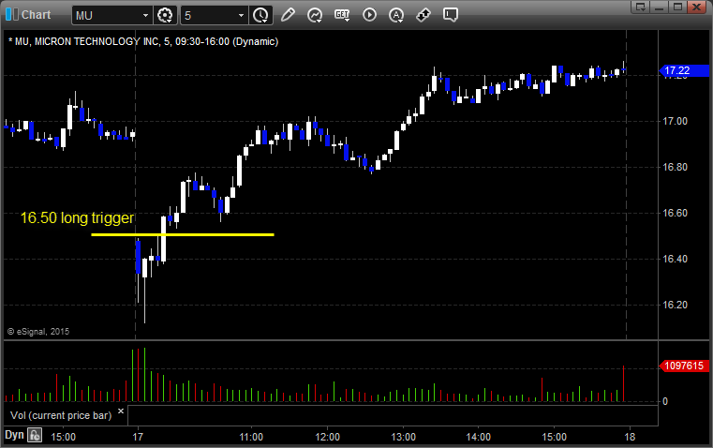This screenshot has width=713, height=448.
Task: Open the window options menu button
Action: pyautogui.click(x=641, y=7)
